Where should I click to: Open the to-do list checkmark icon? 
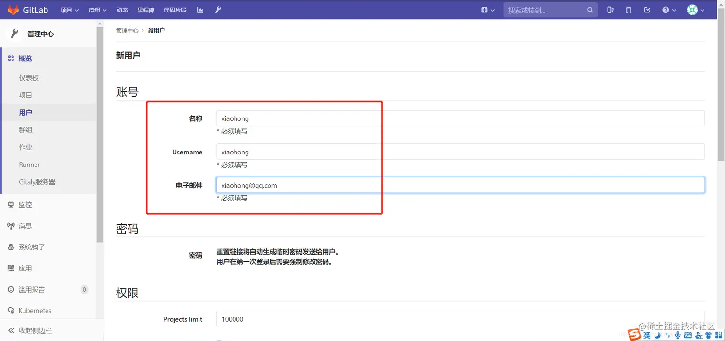point(647,10)
